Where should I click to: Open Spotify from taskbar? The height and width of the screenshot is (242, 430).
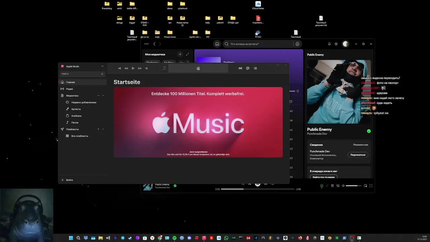(174, 238)
